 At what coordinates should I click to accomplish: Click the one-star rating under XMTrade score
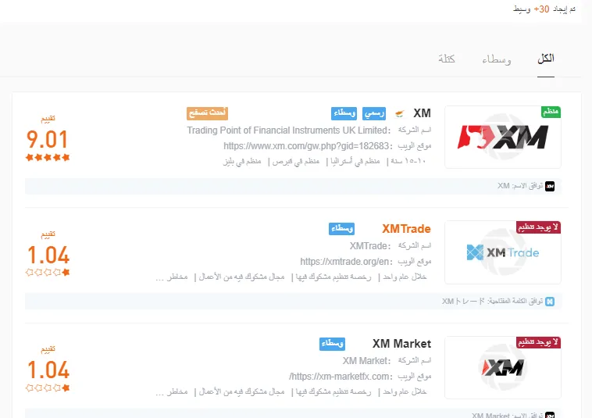(x=48, y=272)
